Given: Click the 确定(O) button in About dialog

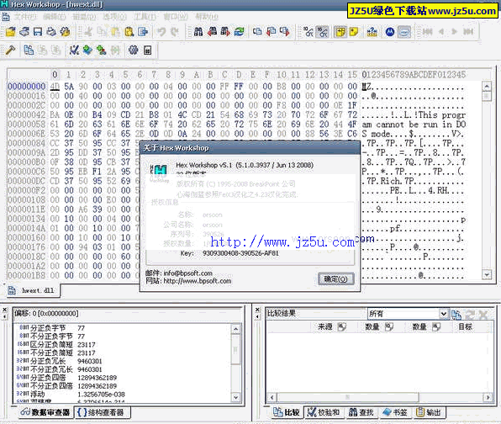Looking at the screenshot, I should pyautogui.click(x=335, y=279).
